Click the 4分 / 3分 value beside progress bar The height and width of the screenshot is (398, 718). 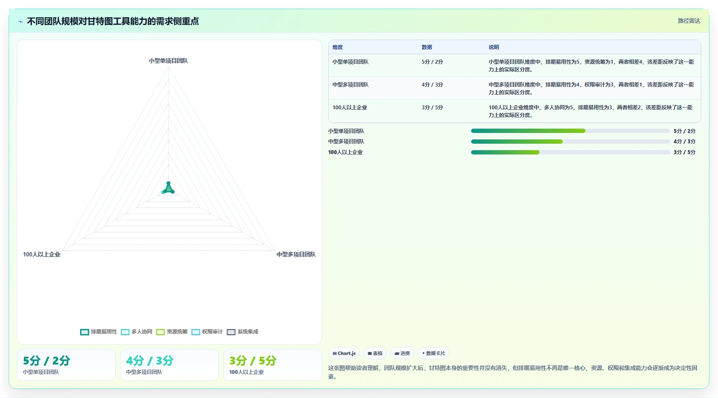(684, 142)
